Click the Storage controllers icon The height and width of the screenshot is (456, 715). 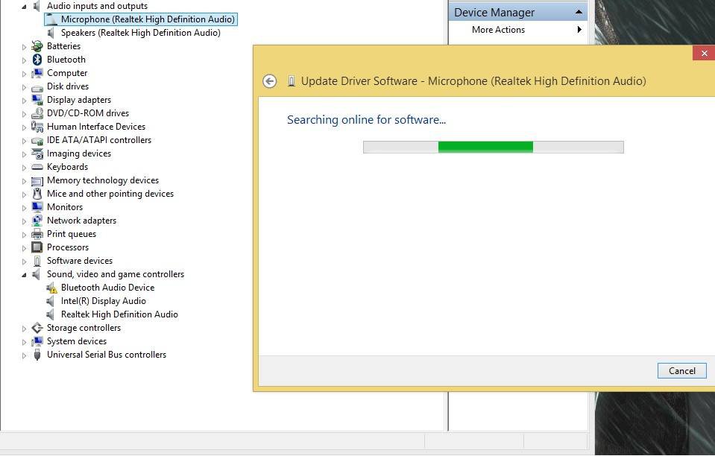pos(37,328)
